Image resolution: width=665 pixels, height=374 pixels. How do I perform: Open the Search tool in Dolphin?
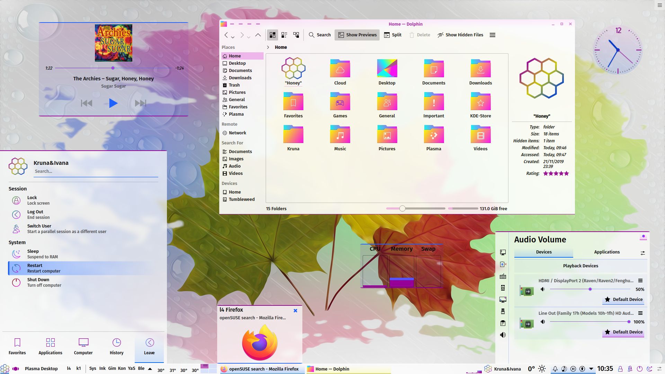(x=319, y=35)
